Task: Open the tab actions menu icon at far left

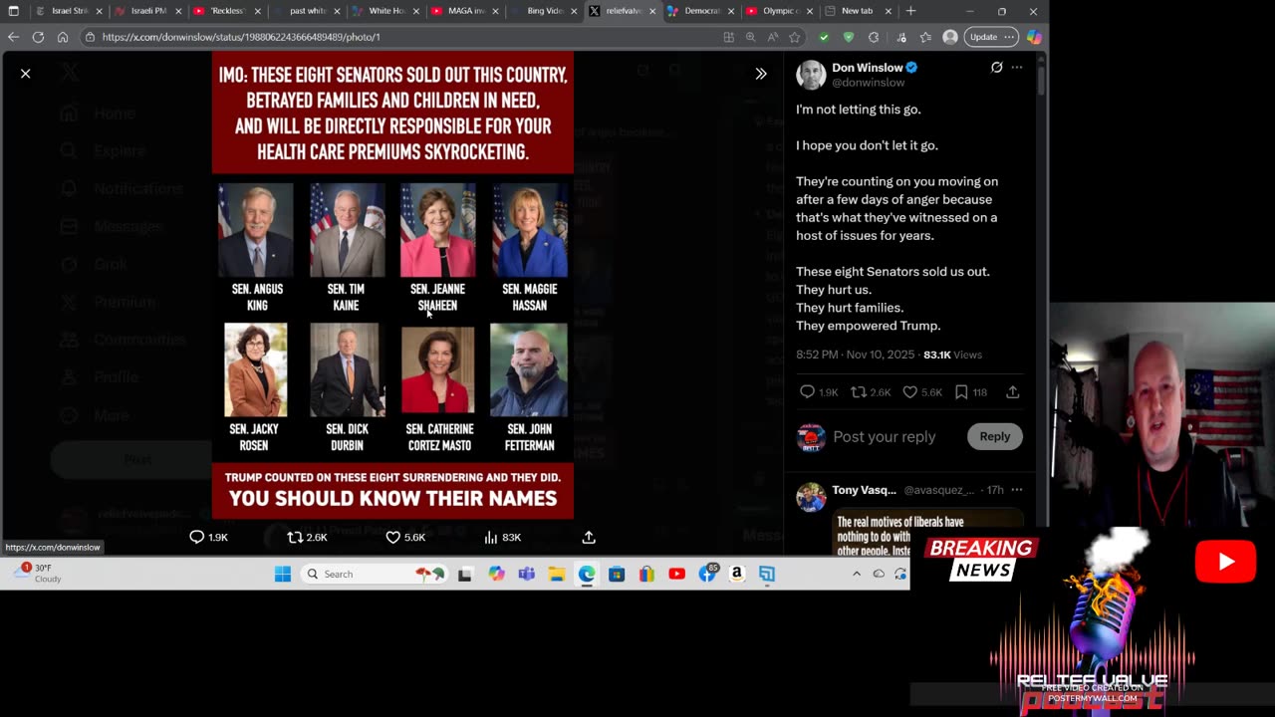Action: pos(13,11)
